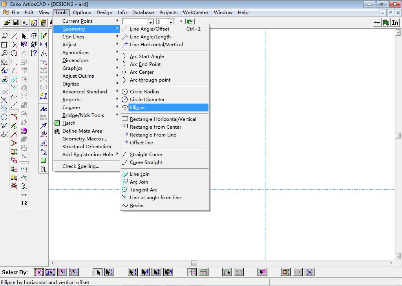Choose Bezier in the Geometry submenu

point(137,206)
